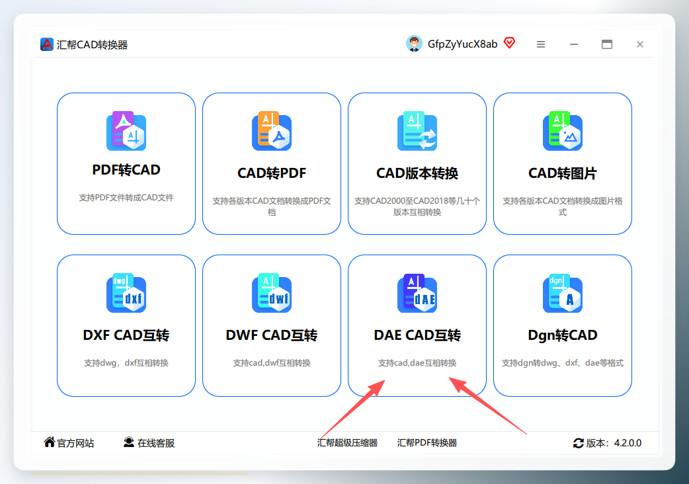Minimize the application window

(x=574, y=44)
